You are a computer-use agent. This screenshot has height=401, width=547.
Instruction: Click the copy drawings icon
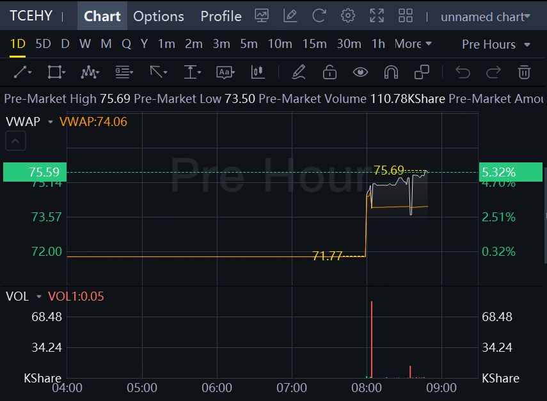point(422,72)
